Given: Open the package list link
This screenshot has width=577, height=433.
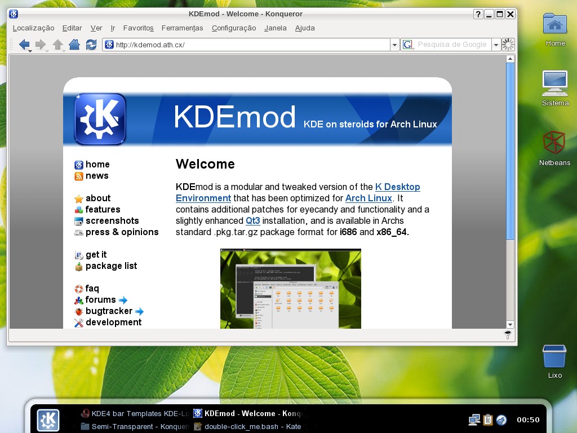Looking at the screenshot, I should click(x=111, y=266).
